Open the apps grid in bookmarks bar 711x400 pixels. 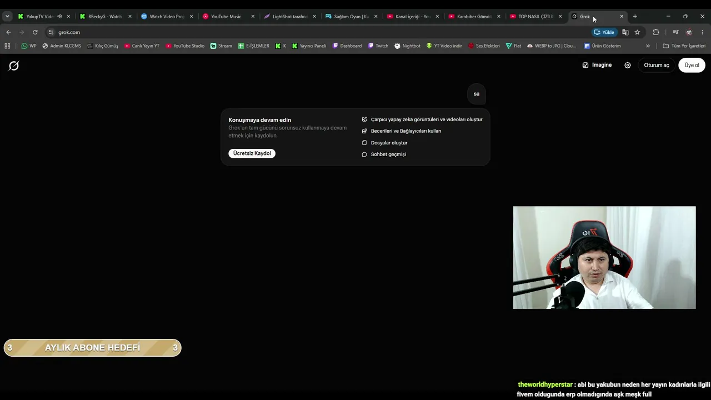point(7,46)
